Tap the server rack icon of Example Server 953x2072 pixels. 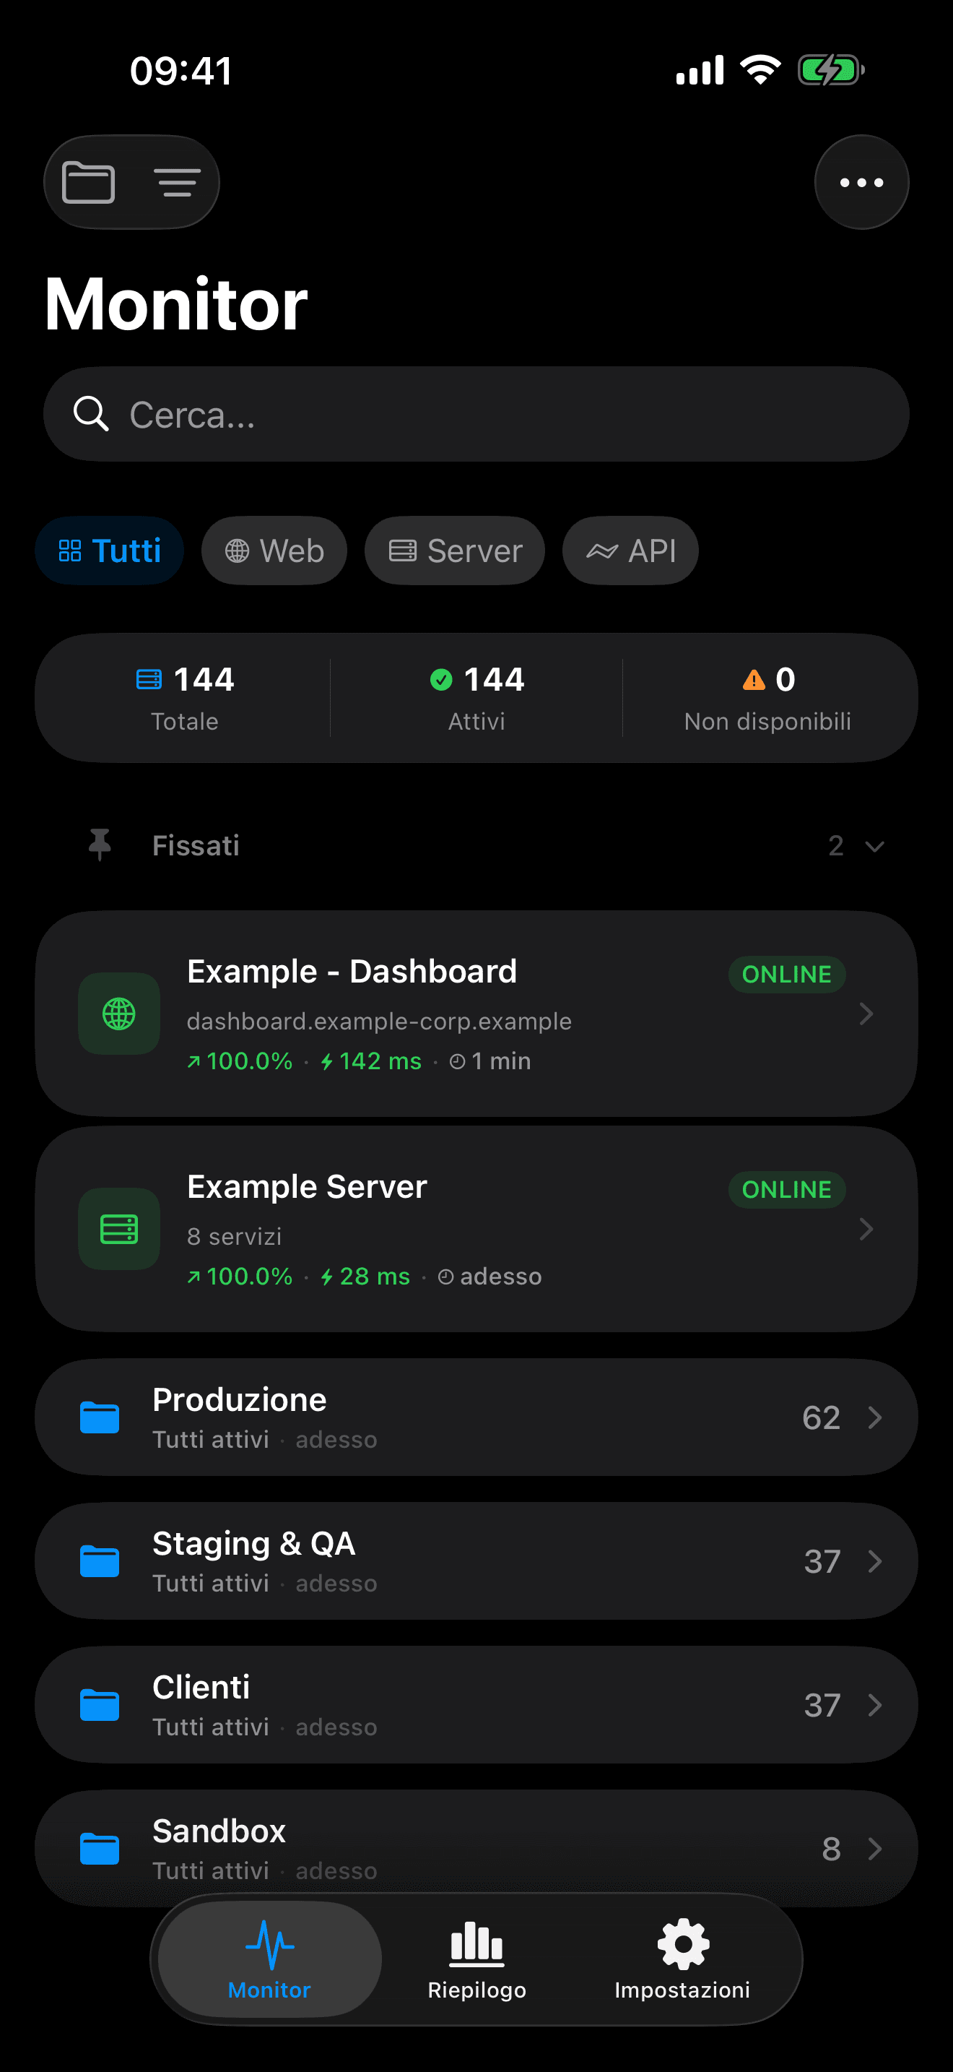pyautogui.click(x=119, y=1229)
